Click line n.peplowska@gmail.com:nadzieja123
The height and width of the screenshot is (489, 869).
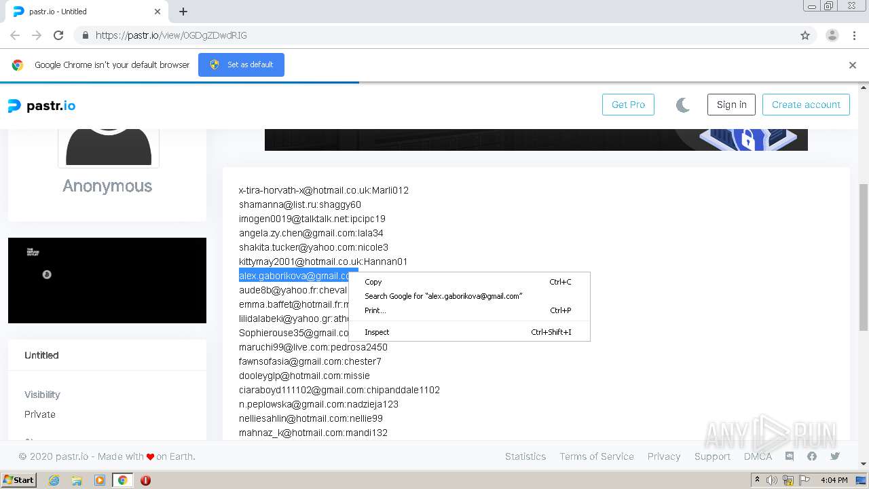[x=318, y=404]
